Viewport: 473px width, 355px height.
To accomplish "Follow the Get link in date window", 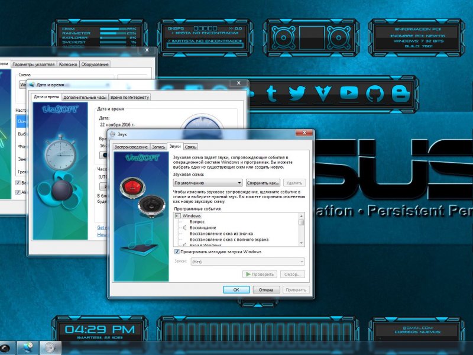I will coord(101,228).
